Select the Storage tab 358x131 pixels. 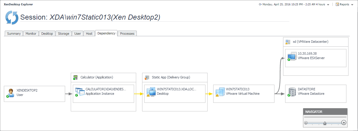[64, 34]
